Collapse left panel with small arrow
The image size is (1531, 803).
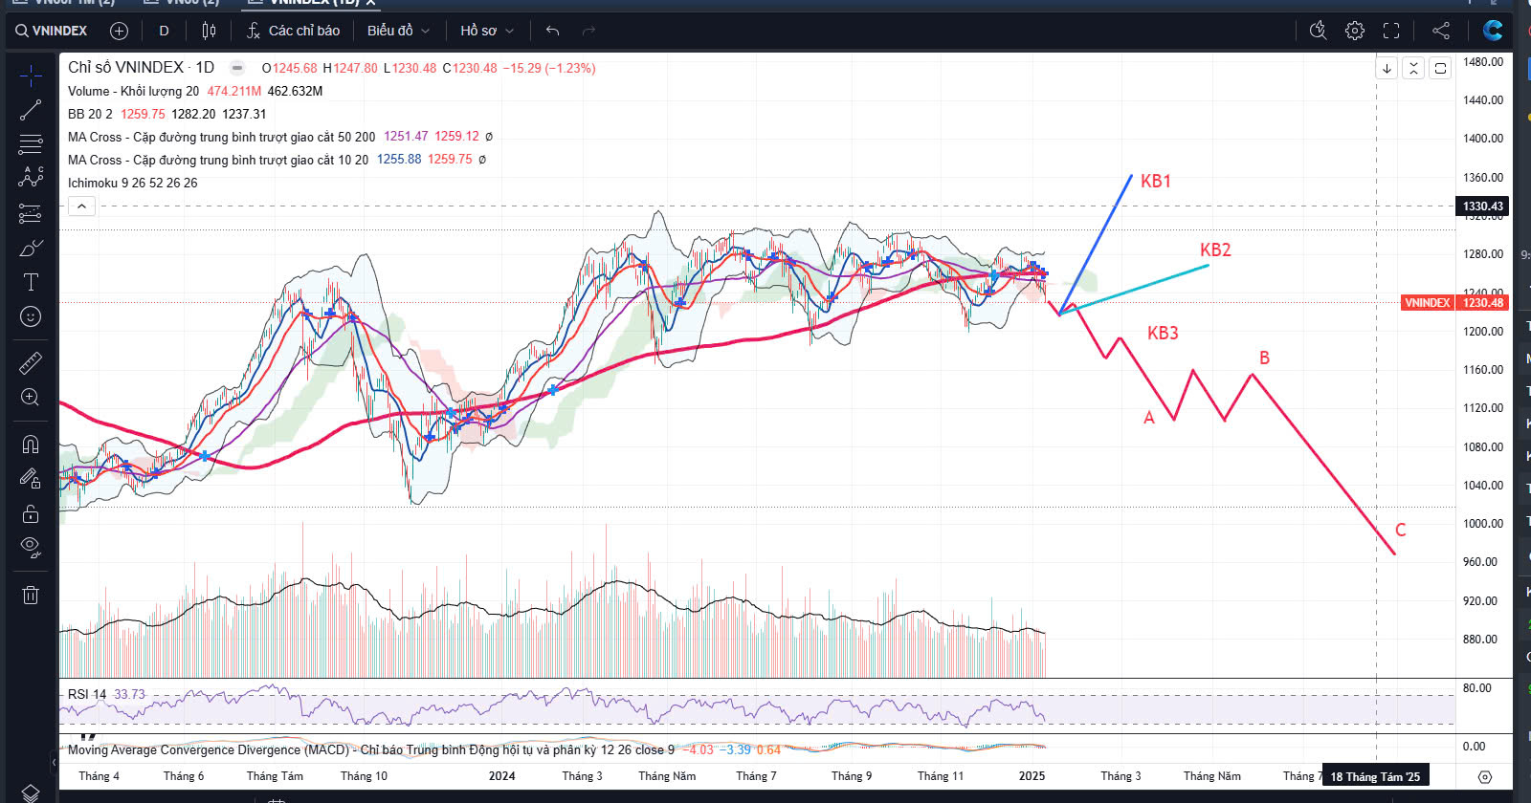(x=54, y=762)
